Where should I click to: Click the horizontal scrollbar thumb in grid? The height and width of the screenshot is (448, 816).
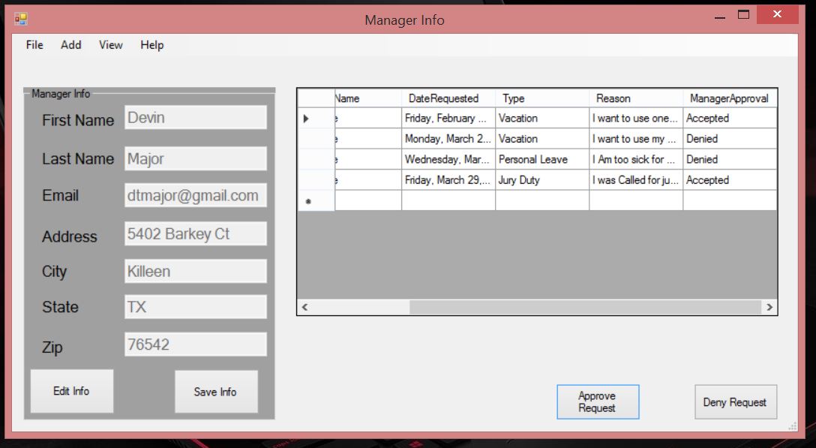click(585, 307)
